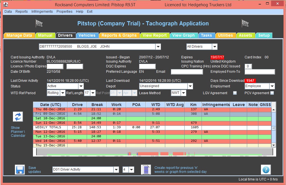Open the Depot Unassigned dropdown
The image size is (286, 185).
[190, 86]
